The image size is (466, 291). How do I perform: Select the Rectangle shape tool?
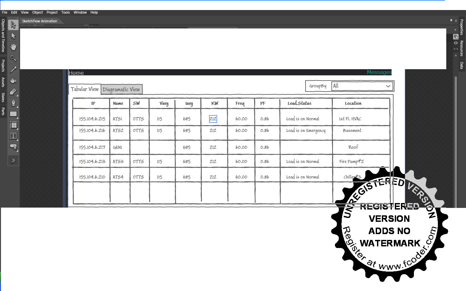[x=13, y=114]
